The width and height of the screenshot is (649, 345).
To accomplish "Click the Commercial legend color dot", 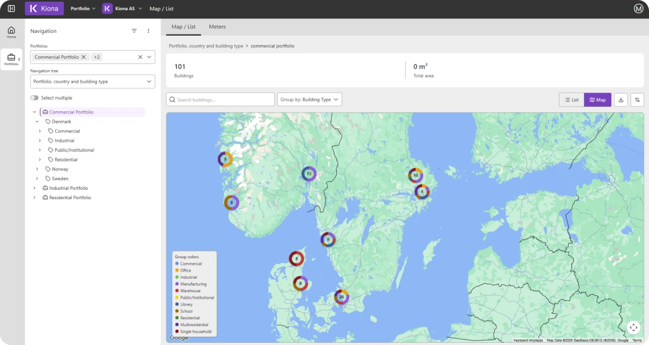I will [x=177, y=264].
